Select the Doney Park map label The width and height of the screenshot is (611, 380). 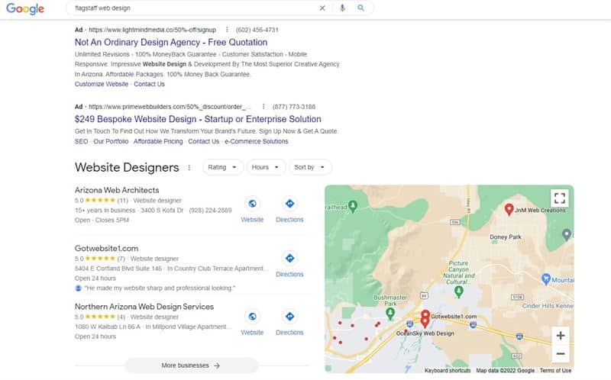506,237
